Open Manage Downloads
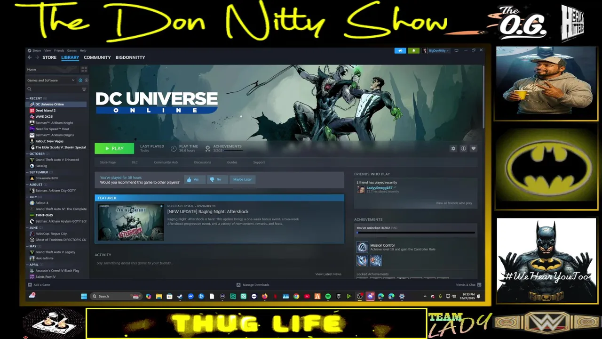 253,285
